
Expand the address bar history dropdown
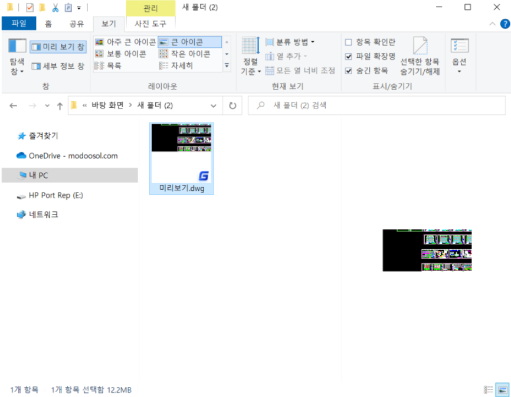214,106
